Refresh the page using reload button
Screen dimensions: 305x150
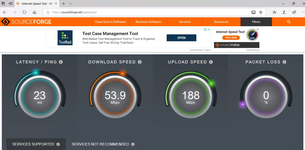pos(24,12)
